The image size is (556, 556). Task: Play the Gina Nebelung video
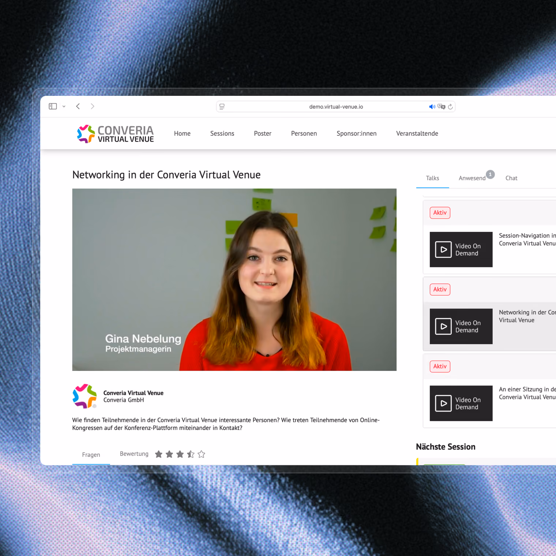pos(234,279)
